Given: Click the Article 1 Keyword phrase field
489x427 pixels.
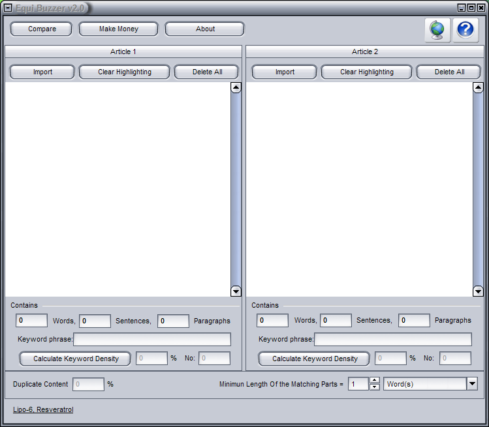Looking at the screenshot, I should [x=152, y=339].
